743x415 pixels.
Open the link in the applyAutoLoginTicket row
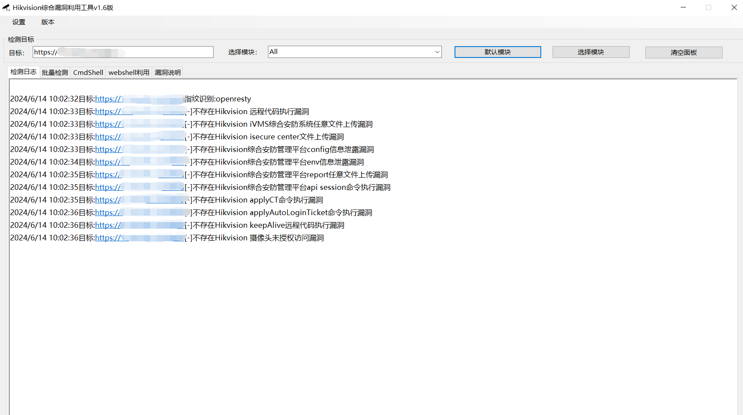140,213
